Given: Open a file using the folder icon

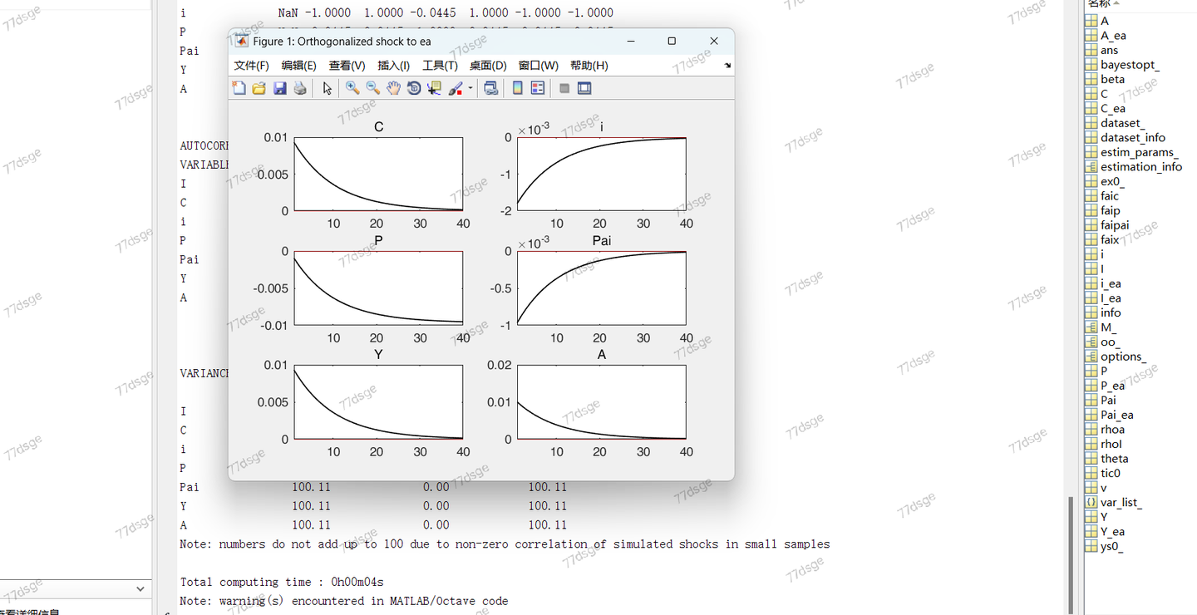Looking at the screenshot, I should coord(259,88).
